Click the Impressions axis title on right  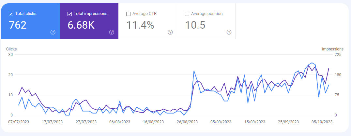point(333,49)
